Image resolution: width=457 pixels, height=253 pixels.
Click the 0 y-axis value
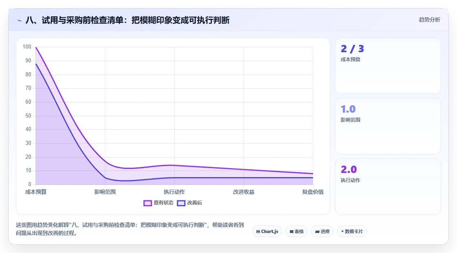pyautogui.click(x=30, y=184)
